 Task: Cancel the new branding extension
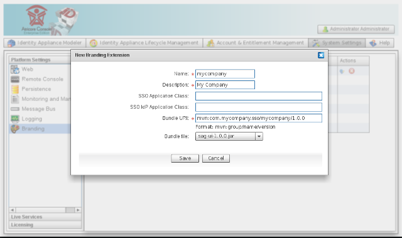(x=216, y=158)
